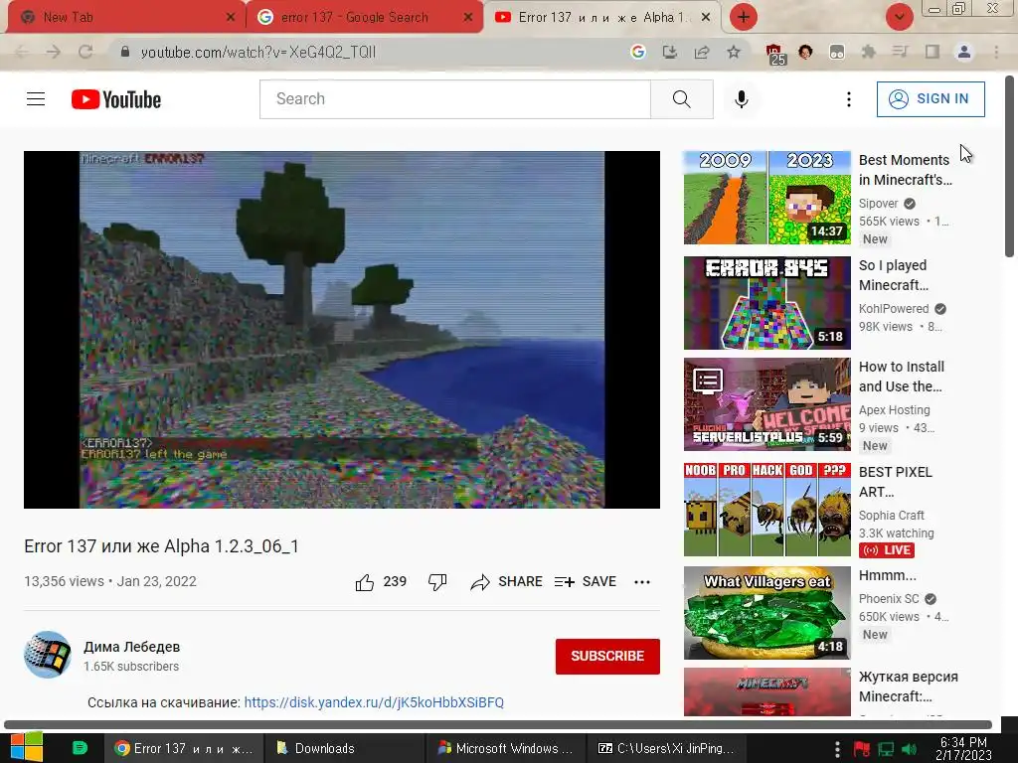Click the SIGN IN button
Image resolution: width=1018 pixels, height=763 pixels.
931,99
